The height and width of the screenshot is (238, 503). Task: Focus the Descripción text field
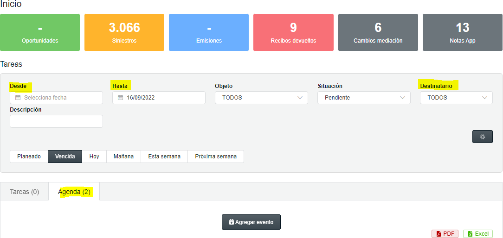tap(57, 121)
